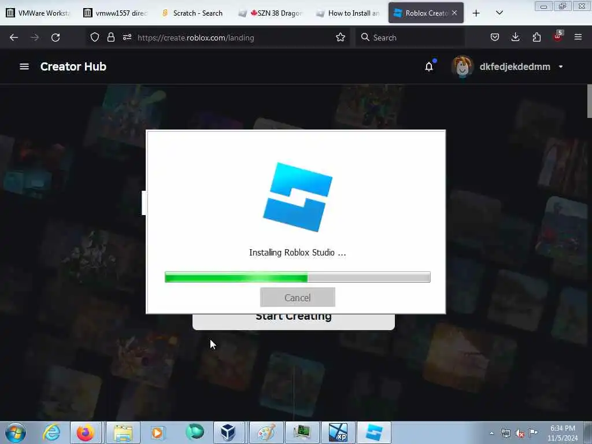The height and width of the screenshot is (444, 592).
Task: Cancel the Roblox Studio installation
Action: (298, 298)
